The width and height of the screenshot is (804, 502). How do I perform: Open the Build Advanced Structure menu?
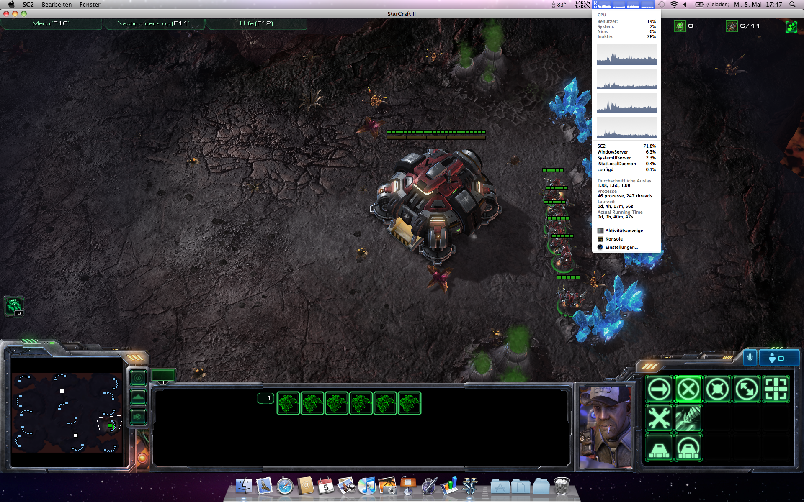(688, 448)
